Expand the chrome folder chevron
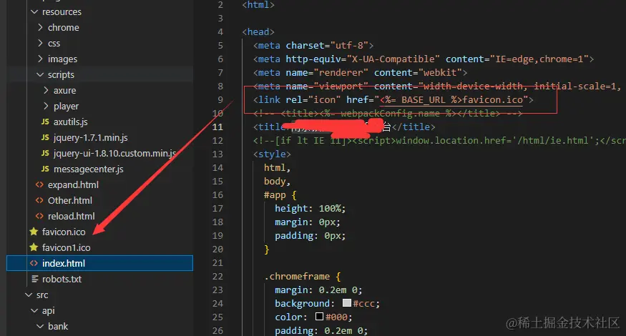The image size is (626, 336). pyautogui.click(x=40, y=27)
